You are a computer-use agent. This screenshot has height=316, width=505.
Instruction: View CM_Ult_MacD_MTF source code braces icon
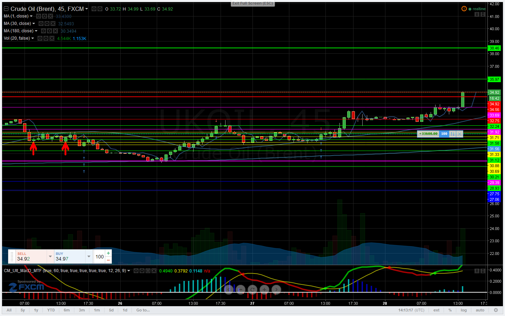pyautogui.click(x=148, y=271)
